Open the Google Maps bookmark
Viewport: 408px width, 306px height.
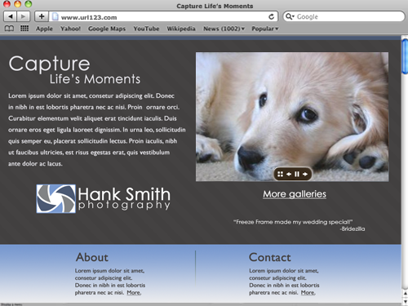(x=107, y=29)
